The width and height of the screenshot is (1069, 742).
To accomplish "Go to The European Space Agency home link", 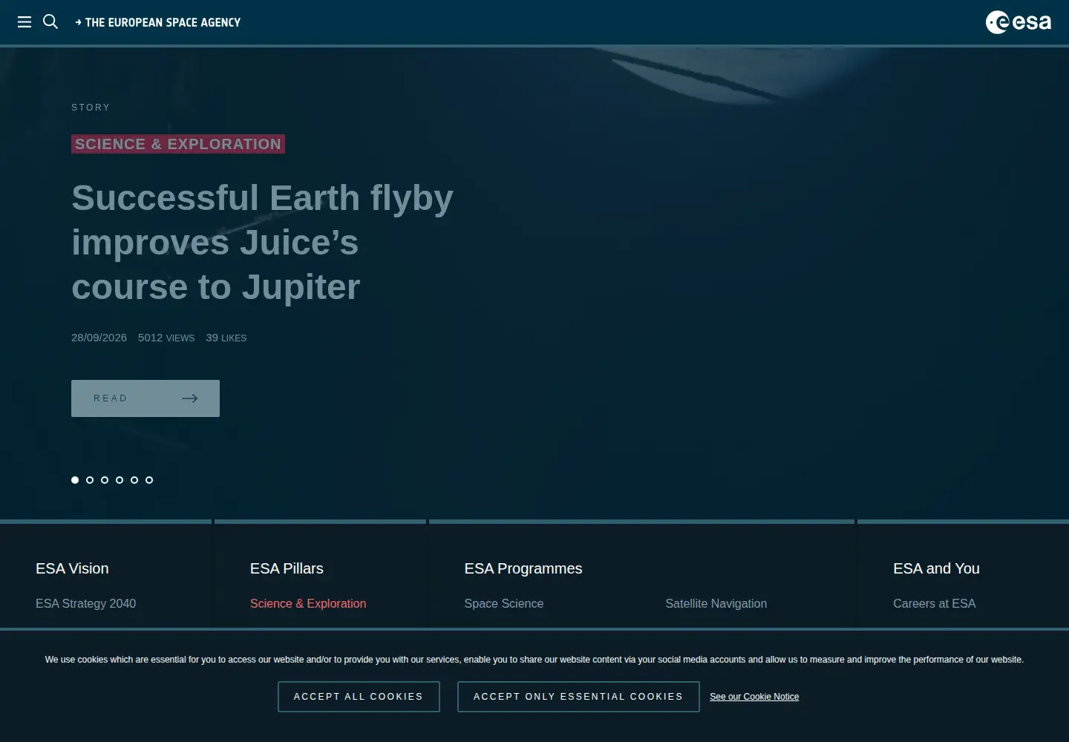I will 158,22.
